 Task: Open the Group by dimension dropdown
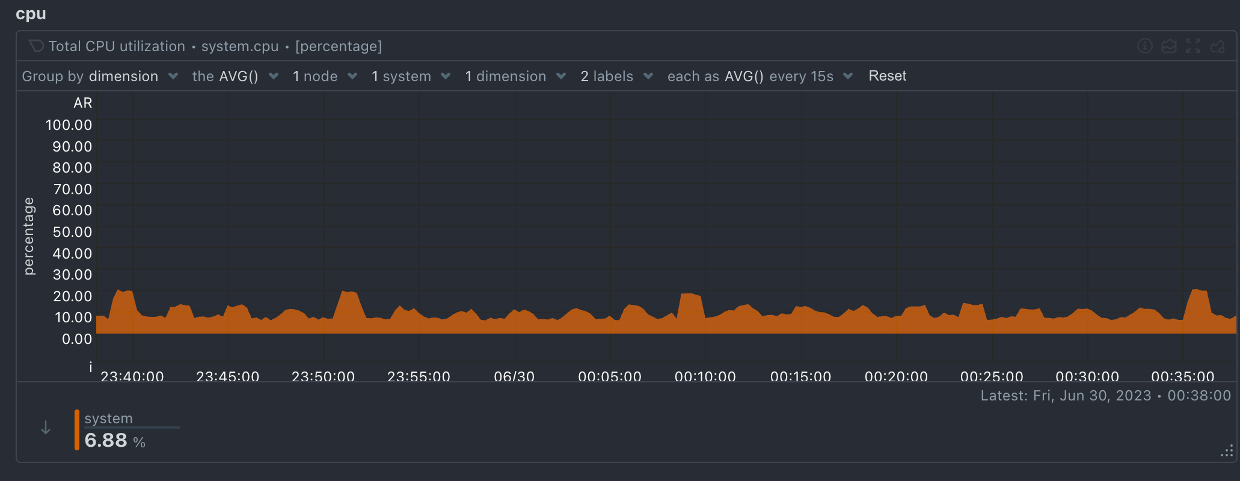(x=100, y=76)
